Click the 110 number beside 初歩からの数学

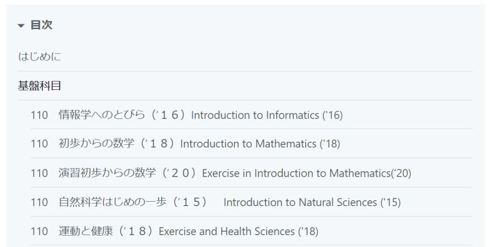(39, 144)
